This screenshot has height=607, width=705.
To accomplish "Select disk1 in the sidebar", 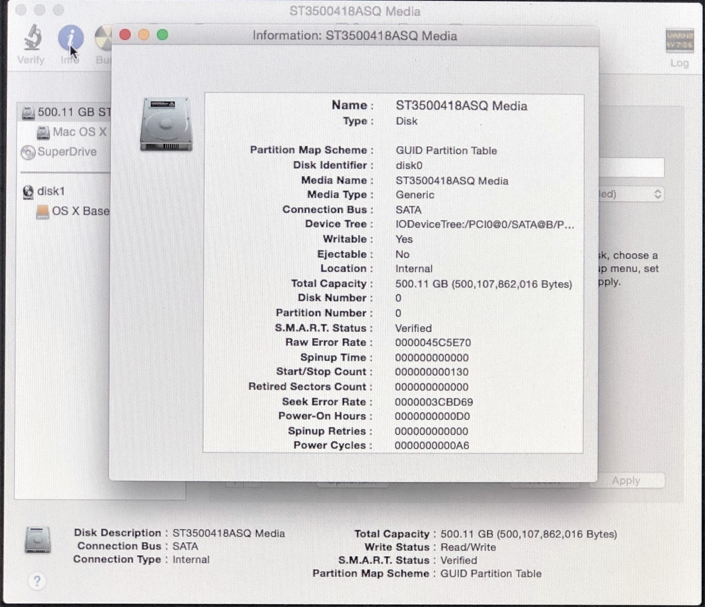I will pos(44,192).
